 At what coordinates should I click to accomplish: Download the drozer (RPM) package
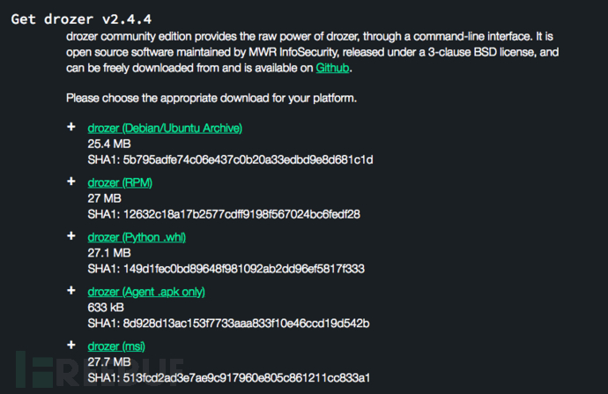pyautogui.click(x=121, y=182)
